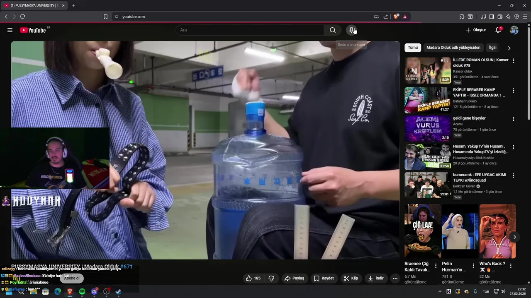Open the notifications bell

[x=498, y=30]
